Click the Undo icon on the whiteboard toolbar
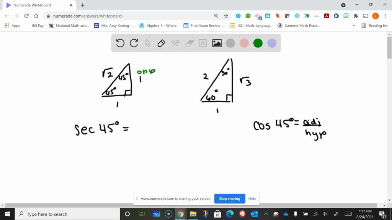Screen dimensions: 392x220 click(120, 43)
